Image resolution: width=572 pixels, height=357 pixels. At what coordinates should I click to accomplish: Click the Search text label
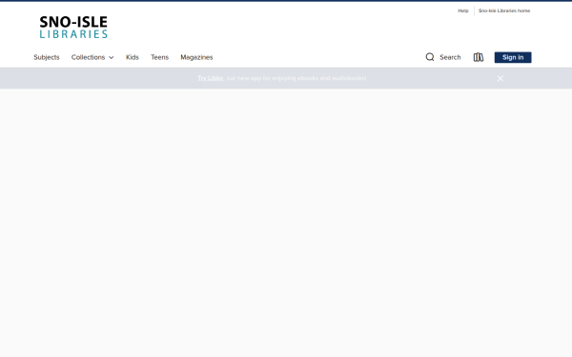point(450,57)
